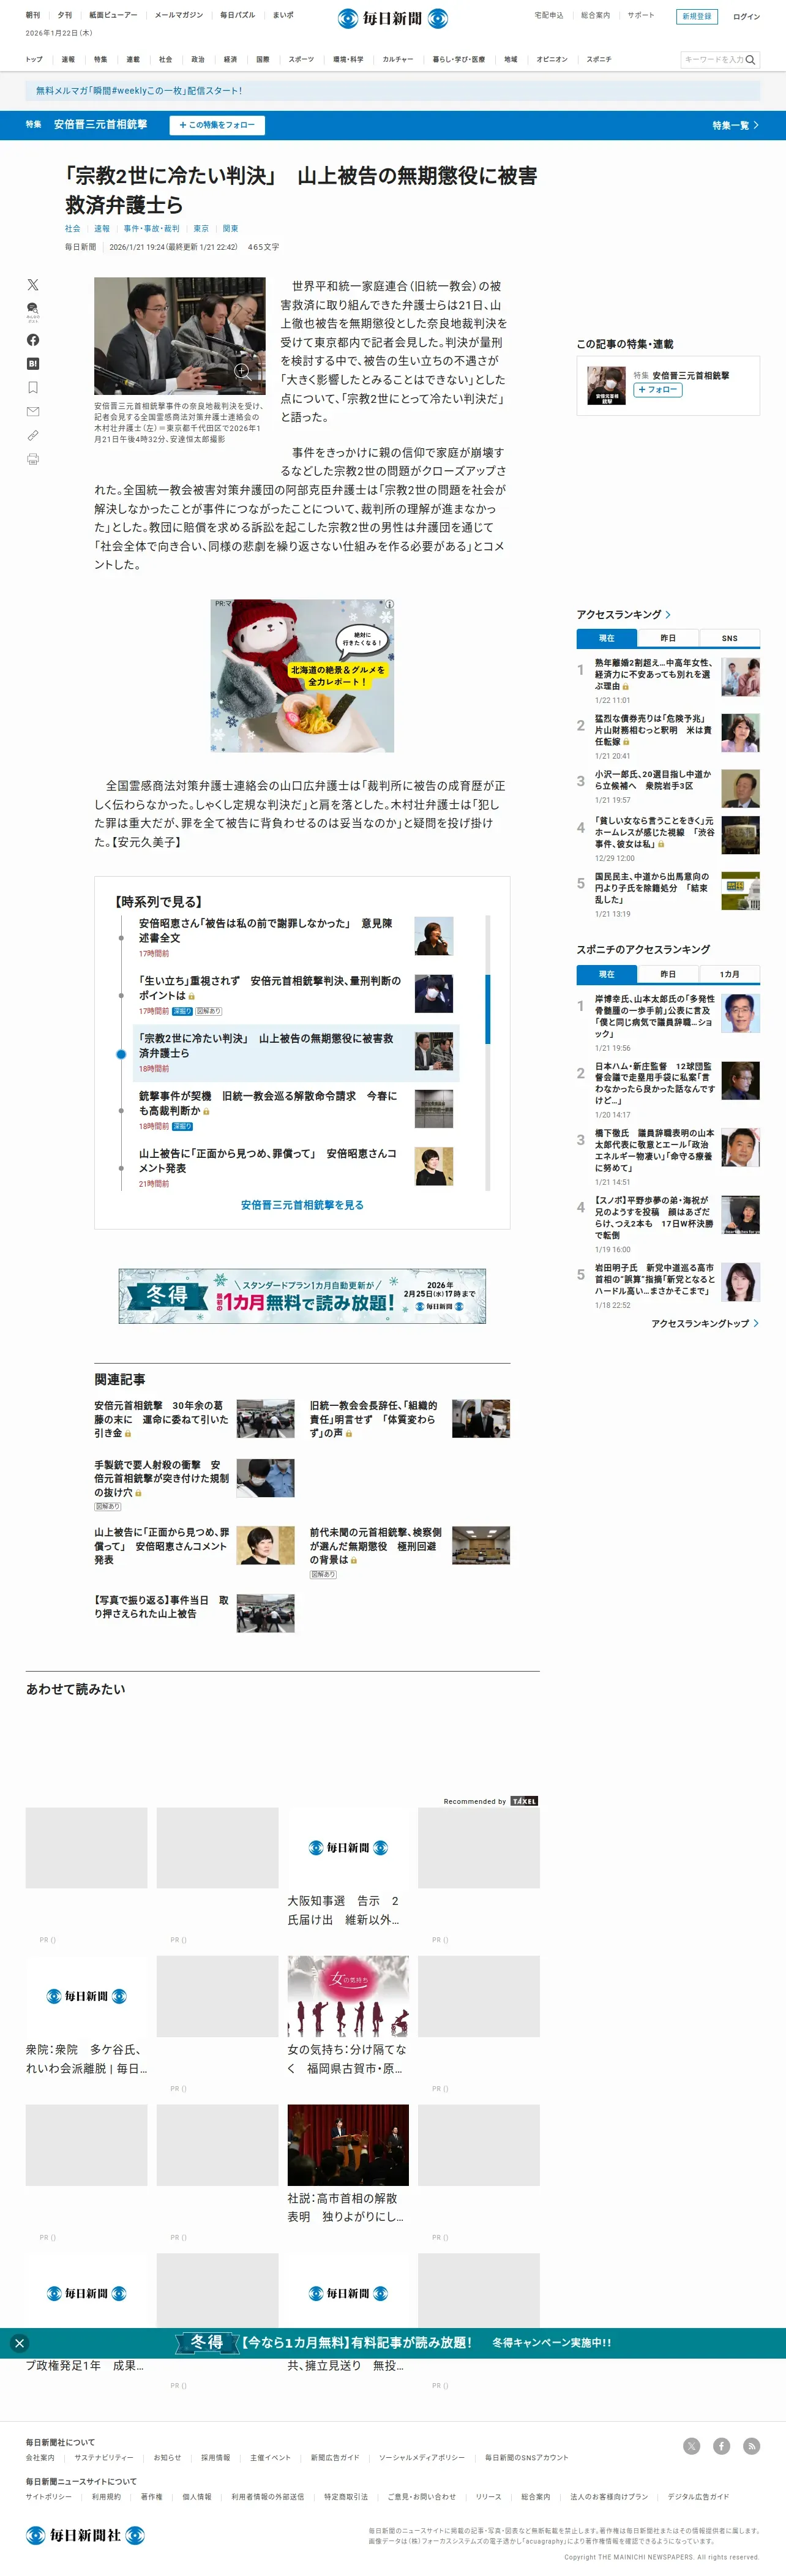Open 宅配申込 header link

pyautogui.click(x=548, y=15)
